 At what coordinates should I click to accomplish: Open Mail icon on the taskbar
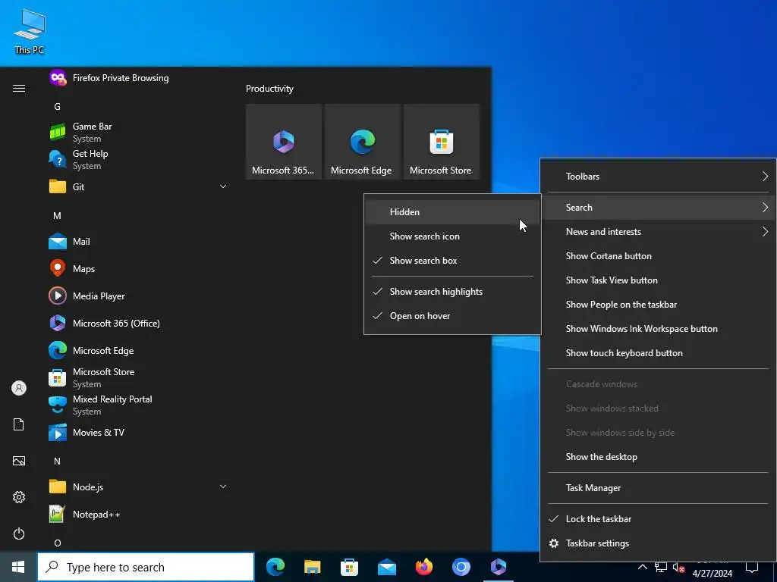click(386, 567)
